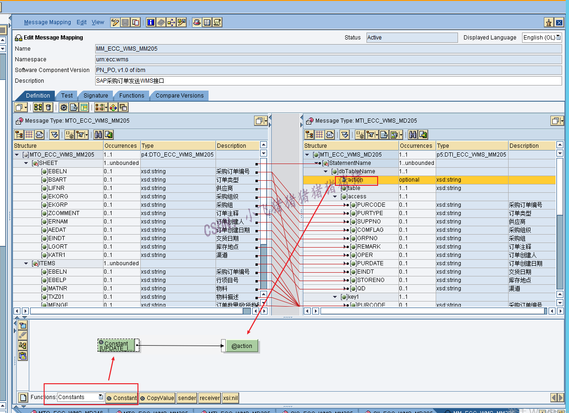Insert the receiver function button

210,398
